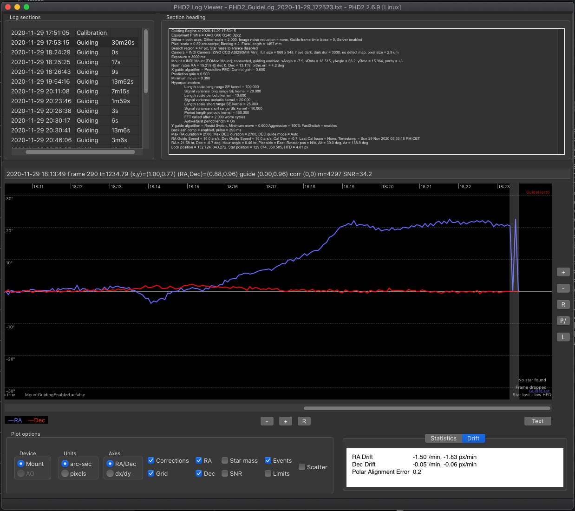Switch to the Statistics tab
This screenshot has height=511, width=575.
[444, 439]
